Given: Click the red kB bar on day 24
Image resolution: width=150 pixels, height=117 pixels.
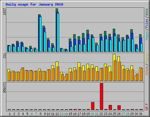Looking at the screenshot, I should coord(110,107).
